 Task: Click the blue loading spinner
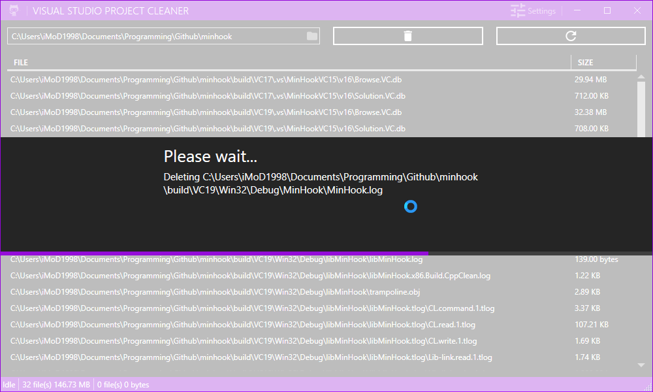[411, 206]
